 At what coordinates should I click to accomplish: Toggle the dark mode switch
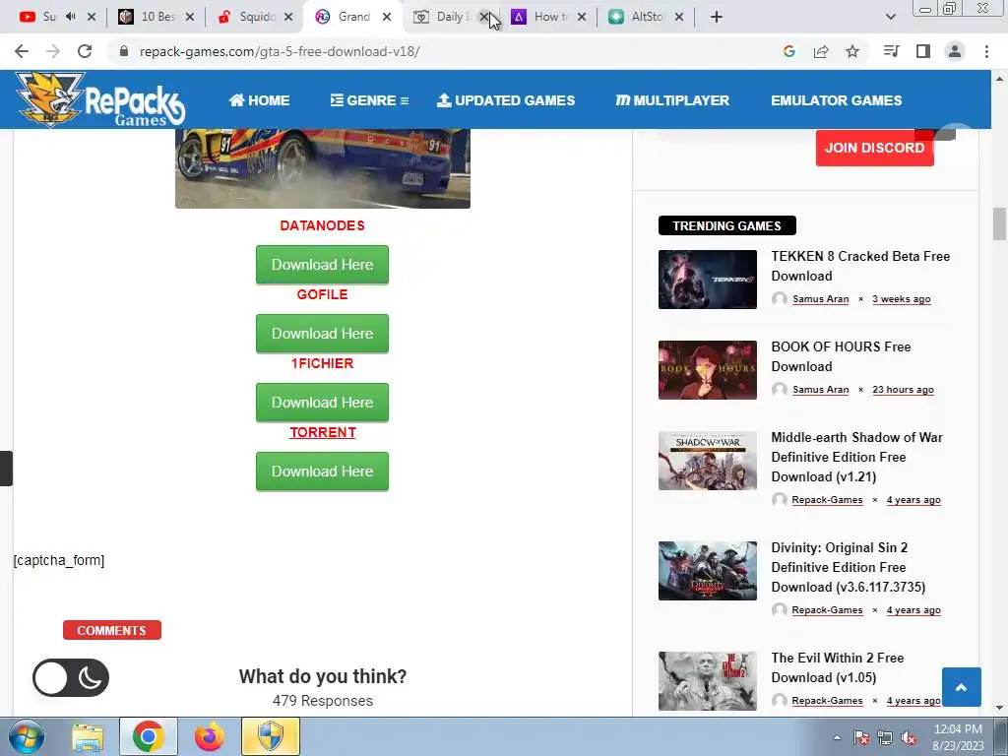[71, 677]
